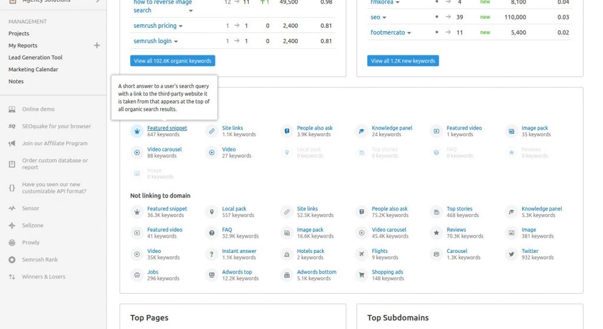Screen dimensions: 603x329
Task: Click the Adwords top icon
Action: coord(211,275)
